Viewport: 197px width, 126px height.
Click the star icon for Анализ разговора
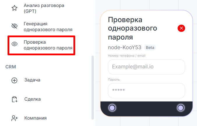14,8
